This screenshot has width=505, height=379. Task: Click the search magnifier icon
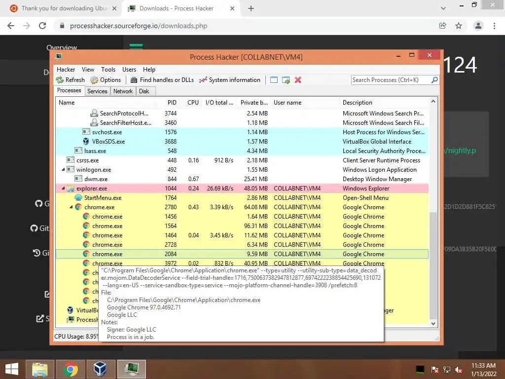point(434,79)
